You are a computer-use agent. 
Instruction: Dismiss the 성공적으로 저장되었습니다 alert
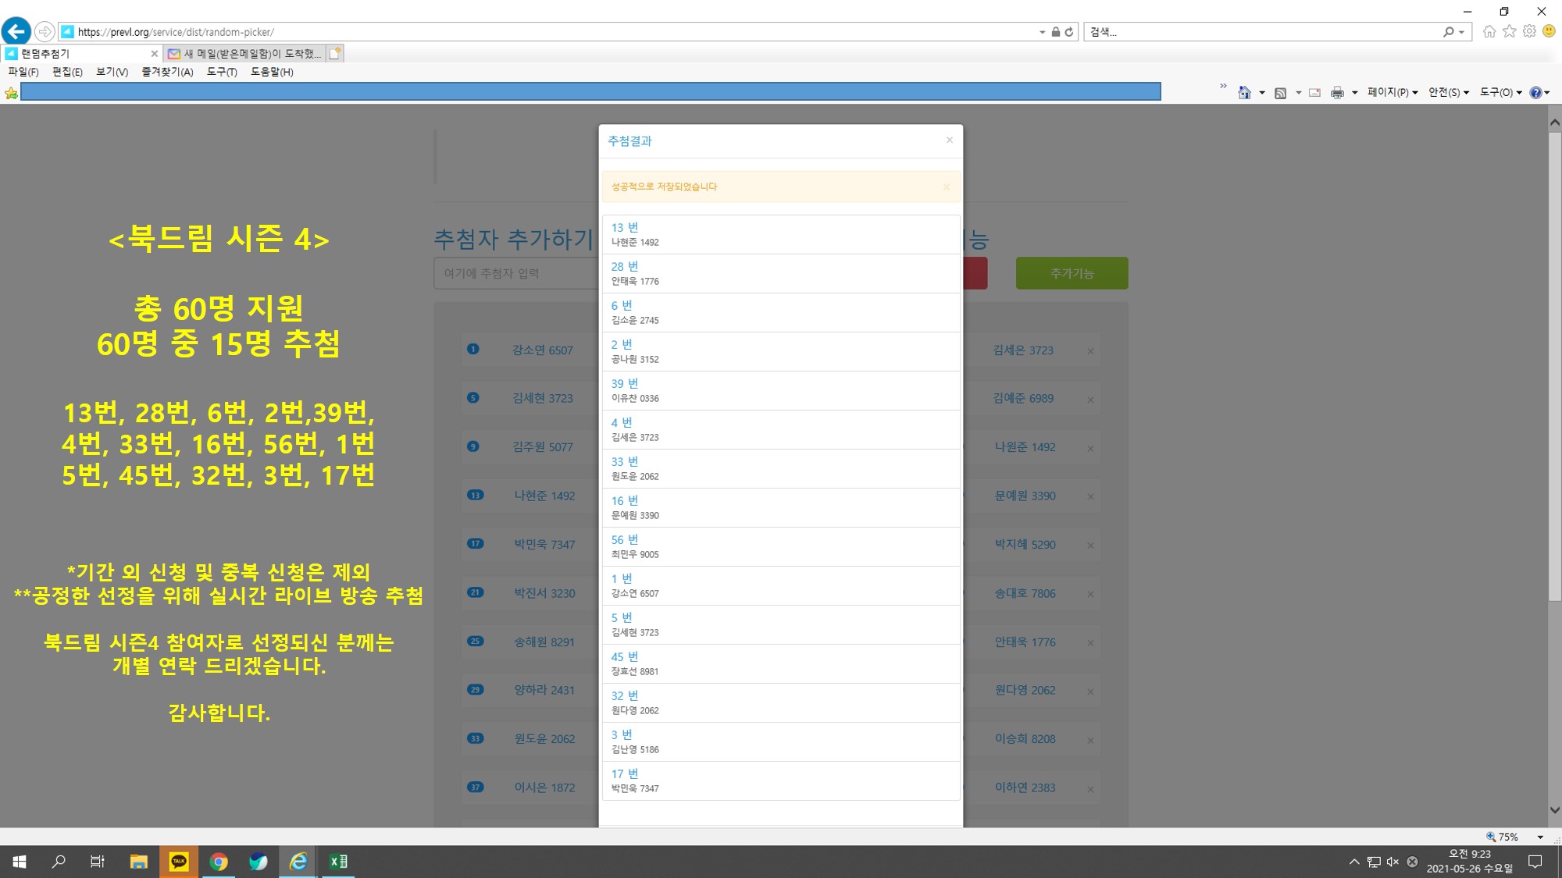tap(946, 187)
